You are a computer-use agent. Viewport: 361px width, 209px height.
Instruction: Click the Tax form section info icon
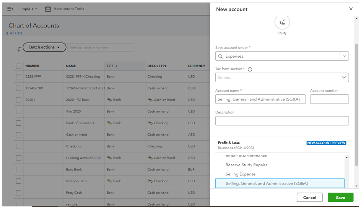click(x=250, y=69)
